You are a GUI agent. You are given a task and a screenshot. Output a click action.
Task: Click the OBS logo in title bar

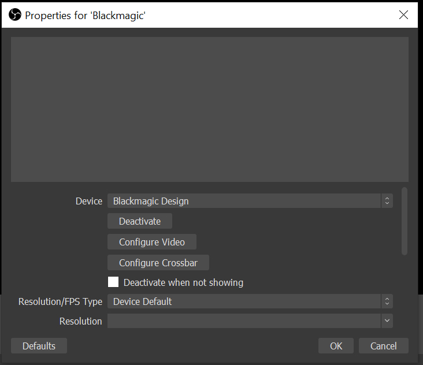click(15, 15)
